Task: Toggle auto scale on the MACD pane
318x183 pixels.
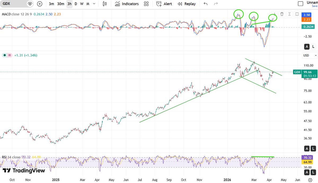Action: click(x=307, y=47)
